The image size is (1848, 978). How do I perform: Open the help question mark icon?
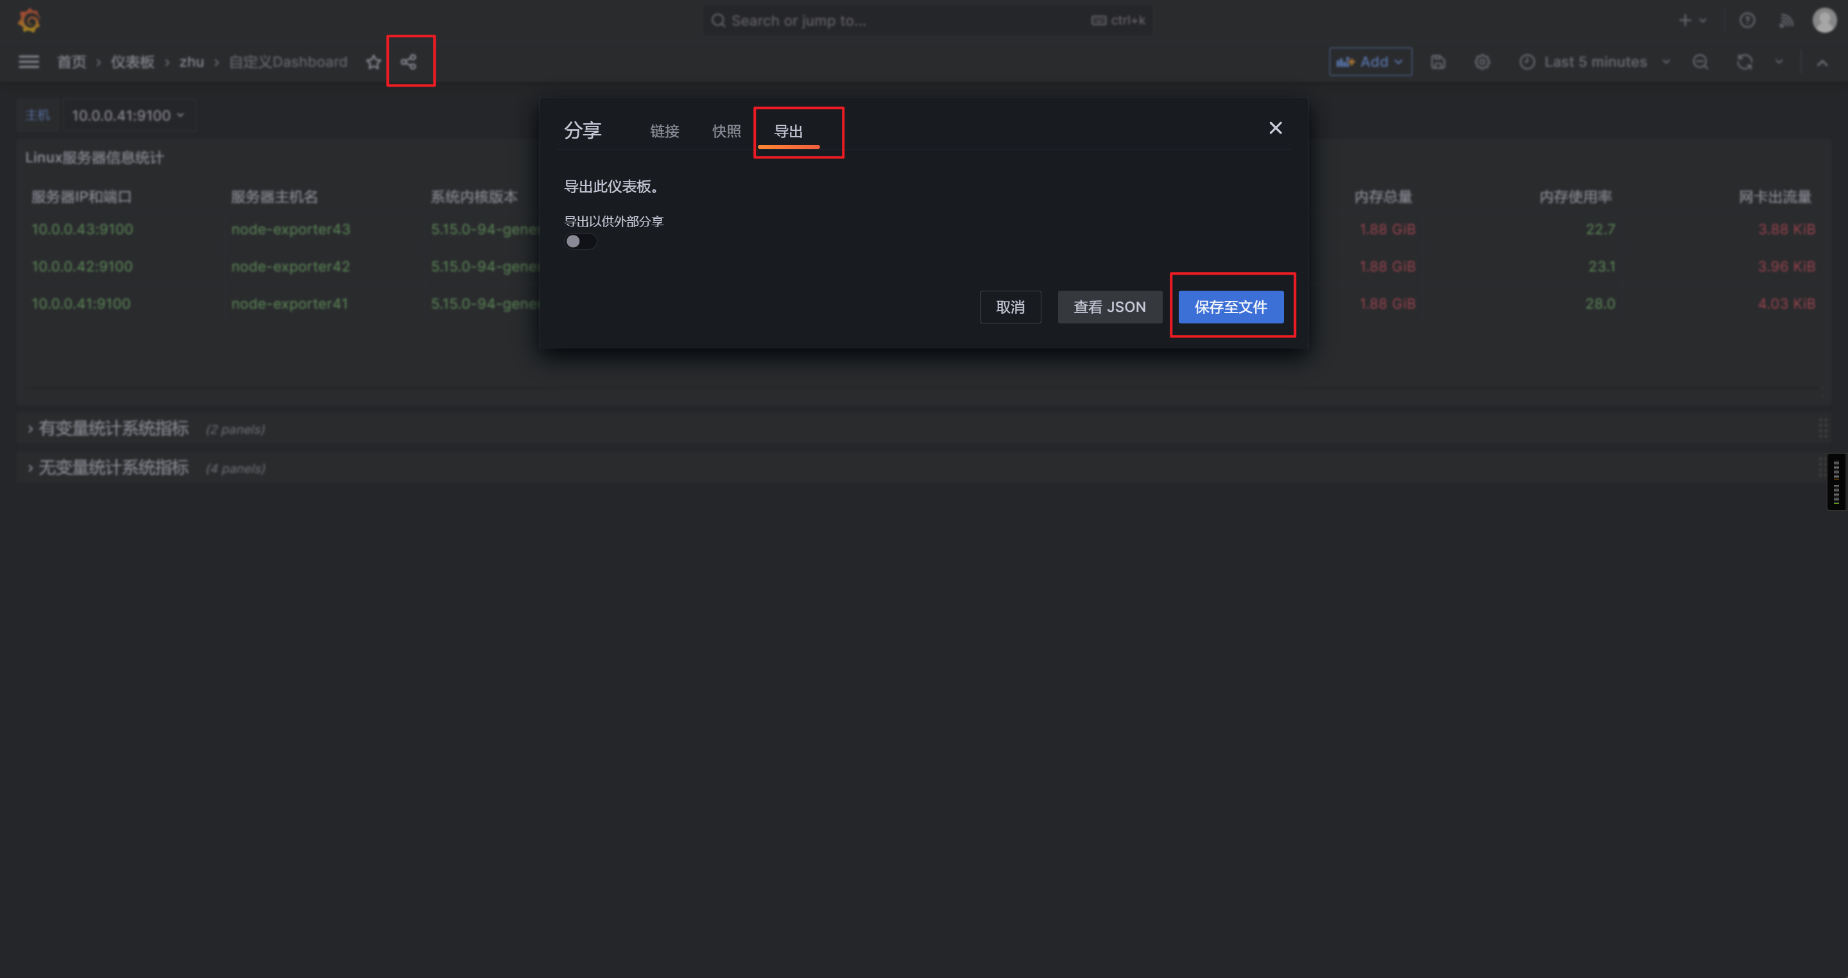(x=1747, y=20)
